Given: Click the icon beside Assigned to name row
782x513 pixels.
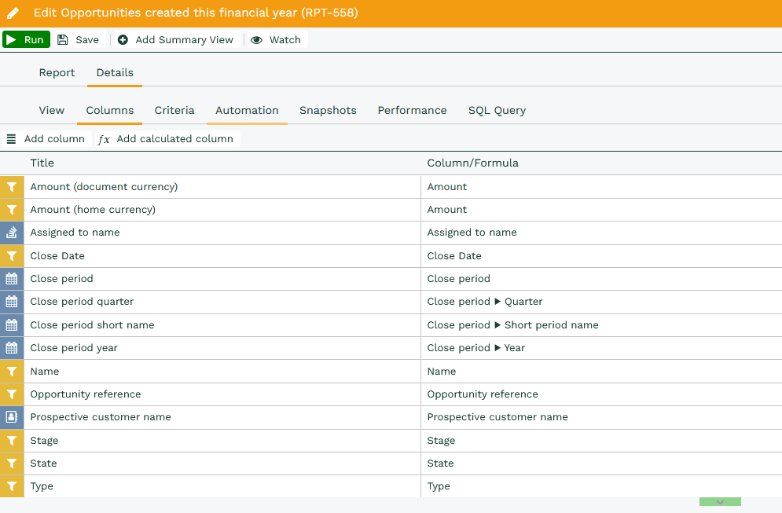Looking at the screenshot, I should coord(12,233).
